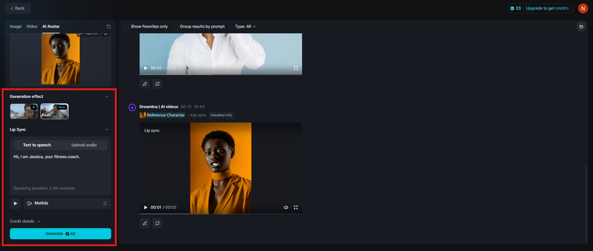
Task: Enable Group results by prompt checkbox
Action: (175, 27)
